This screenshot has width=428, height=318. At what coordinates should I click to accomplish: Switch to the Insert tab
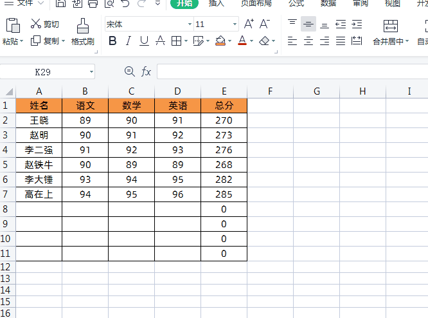point(217,3)
